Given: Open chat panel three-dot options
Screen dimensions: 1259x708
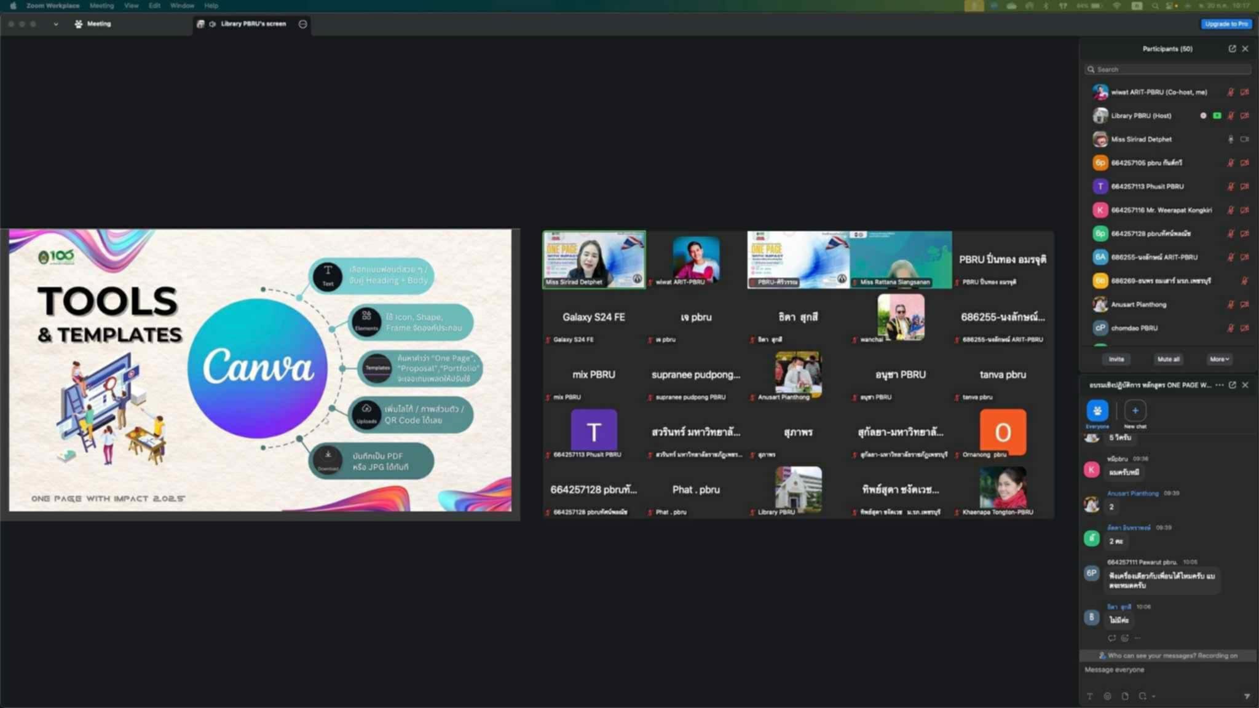Looking at the screenshot, I should point(1220,385).
